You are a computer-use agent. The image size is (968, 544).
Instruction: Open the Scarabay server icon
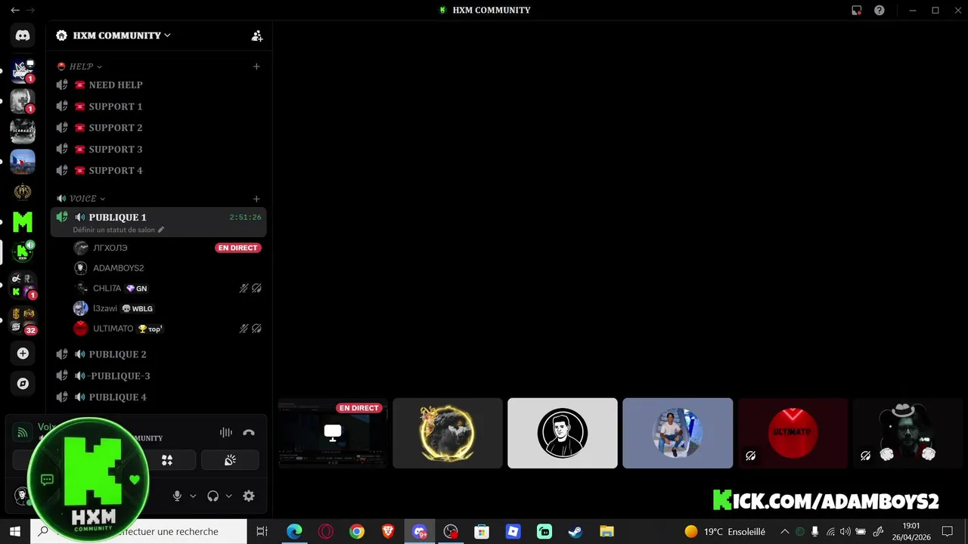click(x=23, y=131)
